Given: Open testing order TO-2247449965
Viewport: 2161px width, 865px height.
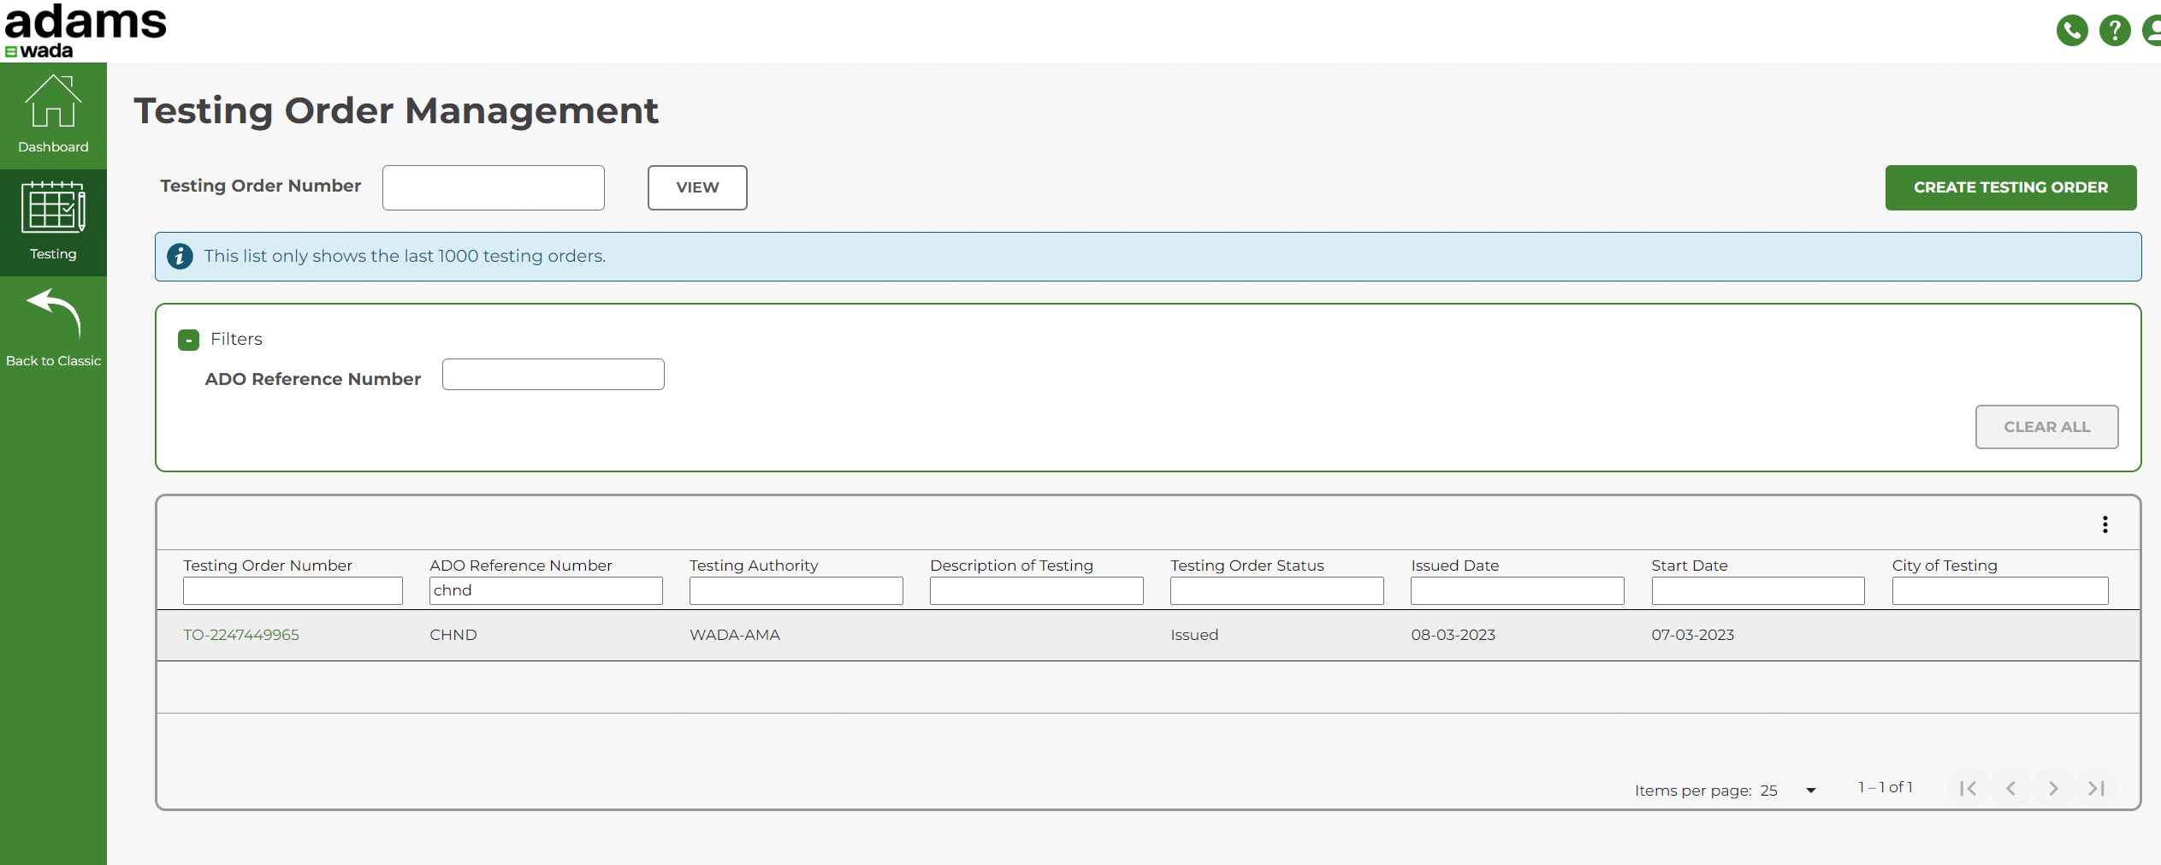Looking at the screenshot, I should pyautogui.click(x=241, y=634).
